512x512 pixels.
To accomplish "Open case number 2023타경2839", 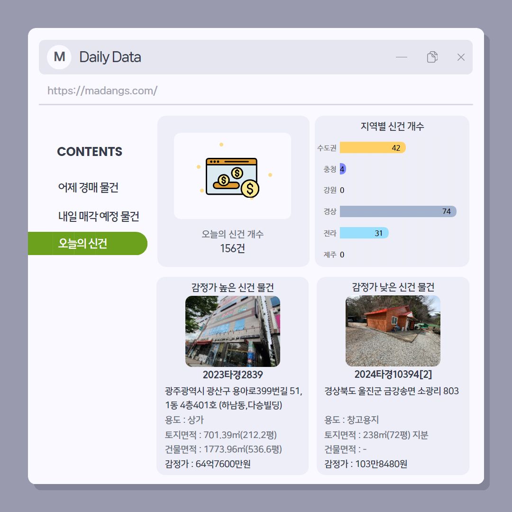I will pyautogui.click(x=232, y=375).
